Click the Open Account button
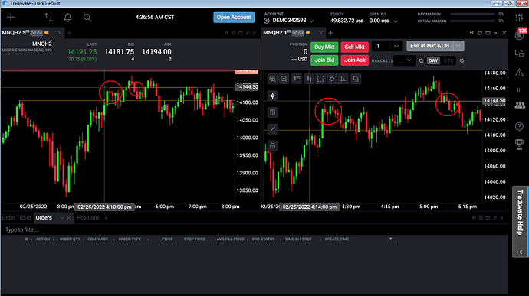 tap(234, 17)
